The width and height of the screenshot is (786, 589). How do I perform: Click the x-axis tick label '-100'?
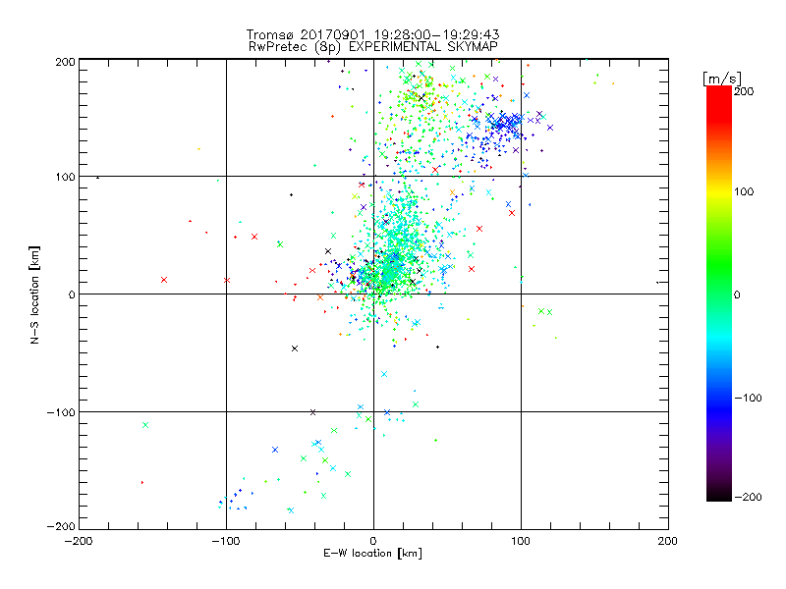tap(226, 542)
